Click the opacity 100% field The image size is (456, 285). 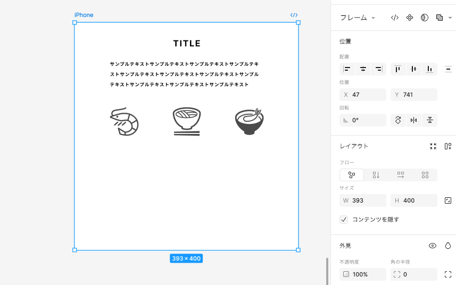click(x=363, y=274)
